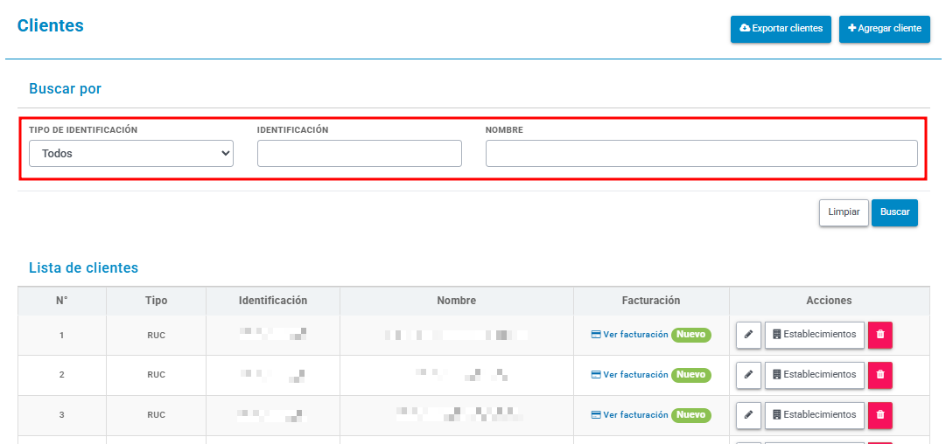Open Ver facturación link for client 2
Viewport: 946px width, 444px height.
629,375
